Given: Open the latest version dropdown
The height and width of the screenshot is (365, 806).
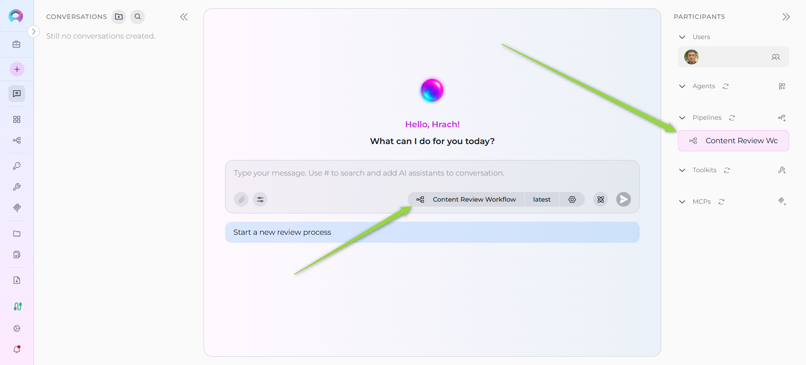Looking at the screenshot, I should coord(542,200).
